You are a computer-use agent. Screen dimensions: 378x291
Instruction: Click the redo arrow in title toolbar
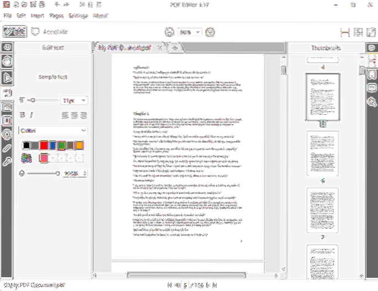click(x=66, y=4)
